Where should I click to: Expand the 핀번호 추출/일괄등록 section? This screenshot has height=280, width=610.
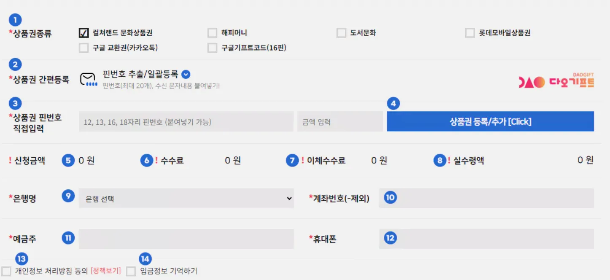[x=140, y=74]
